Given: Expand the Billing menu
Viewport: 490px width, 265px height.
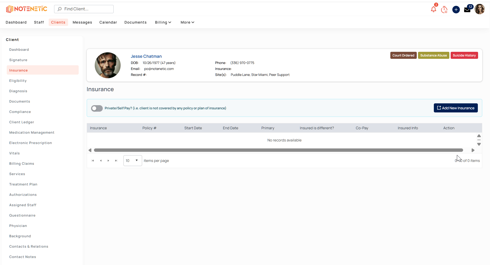Looking at the screenshot, I should point(163,22).
